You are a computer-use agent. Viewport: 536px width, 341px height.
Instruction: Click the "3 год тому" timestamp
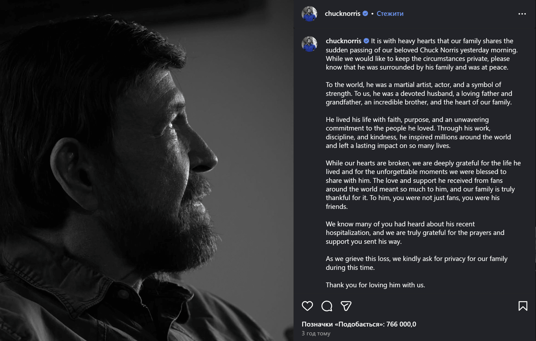(316, 333)
